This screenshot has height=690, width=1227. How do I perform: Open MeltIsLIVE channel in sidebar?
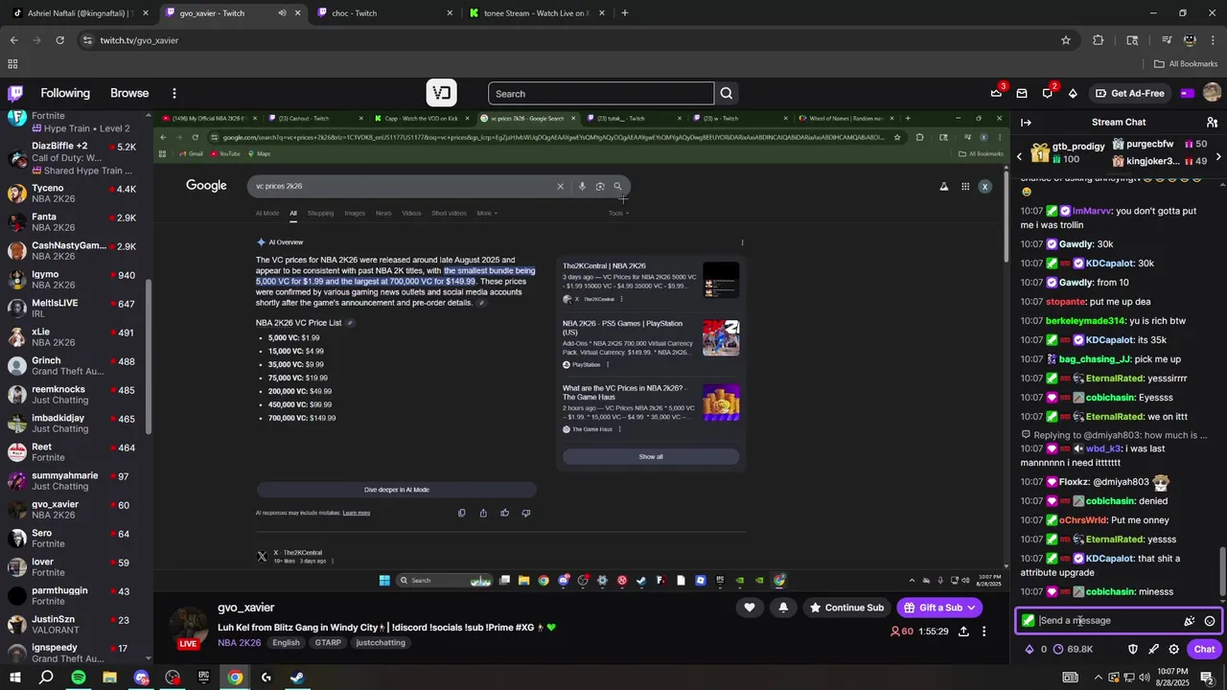pyautogui.click(x=75, y=309)
